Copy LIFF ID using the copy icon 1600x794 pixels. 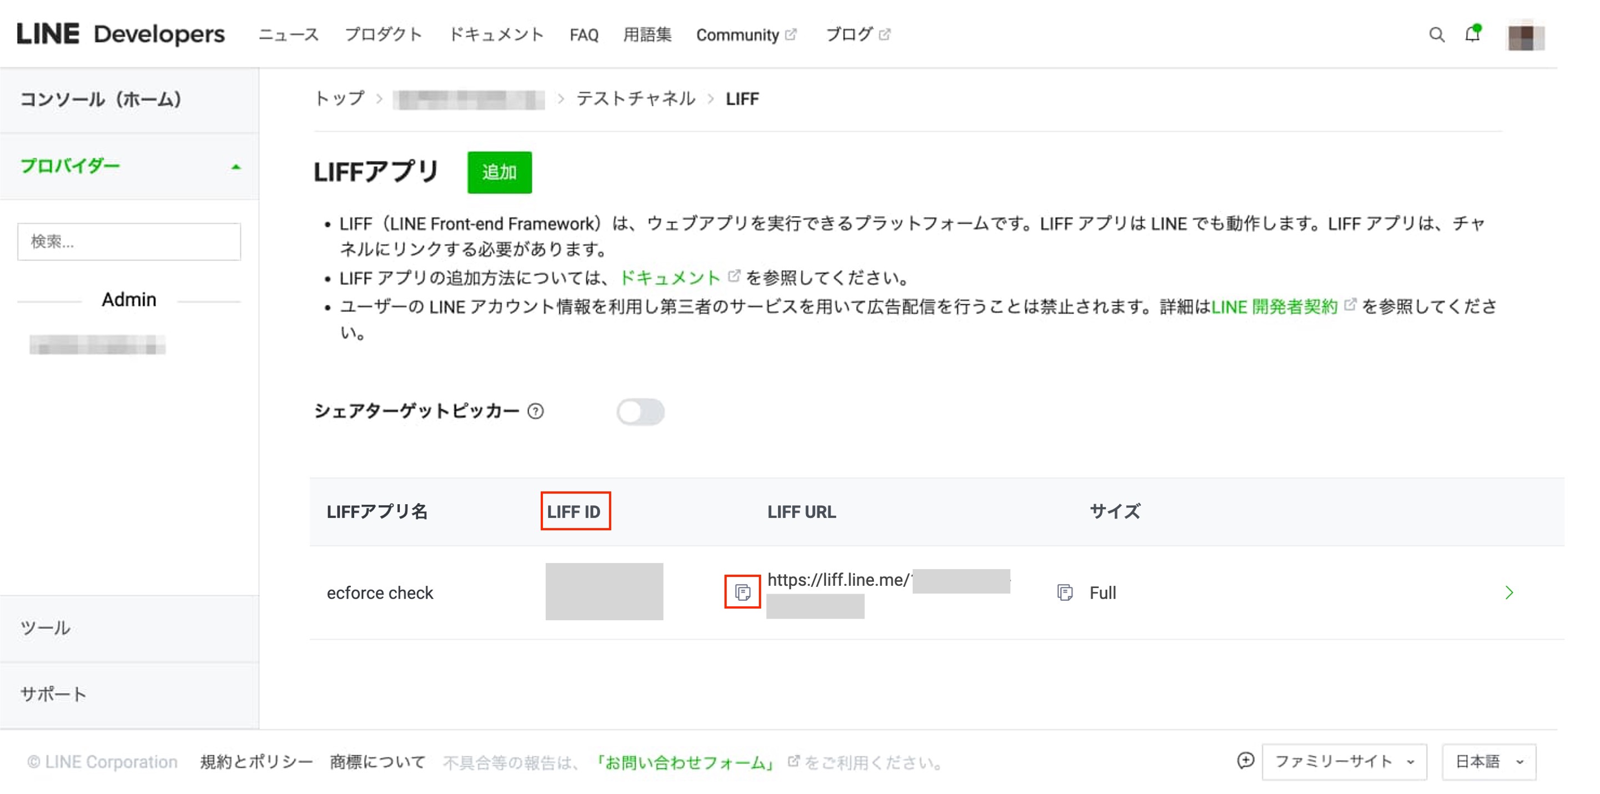coord(742,592)
